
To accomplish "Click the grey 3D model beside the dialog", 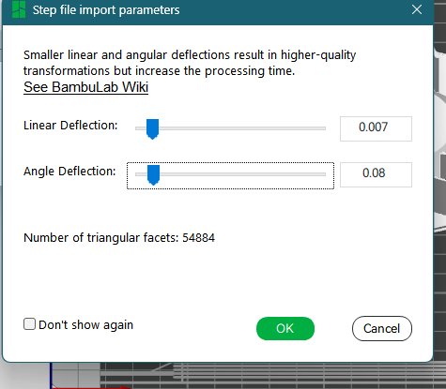I will click(439, 138).
